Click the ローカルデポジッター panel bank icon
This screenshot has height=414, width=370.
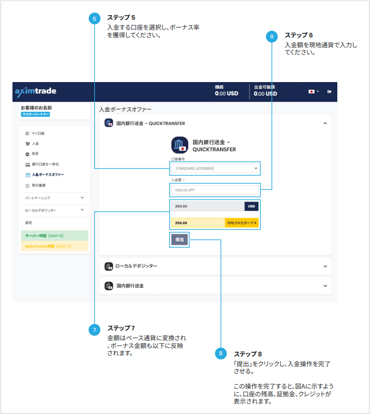pos(108,266)
